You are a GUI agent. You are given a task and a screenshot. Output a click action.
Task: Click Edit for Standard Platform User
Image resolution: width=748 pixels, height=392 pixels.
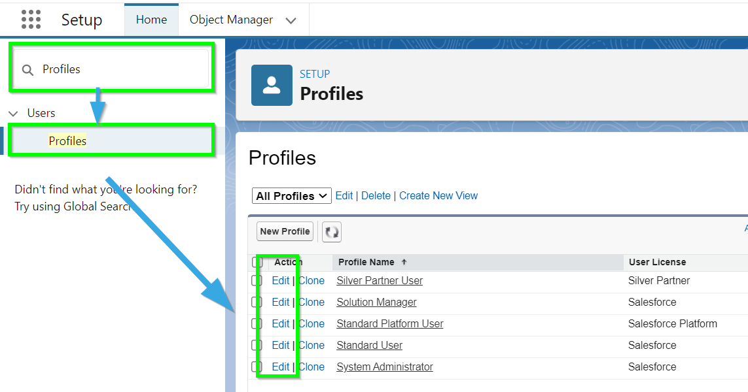pyautogui.click(x=281, y=324)
